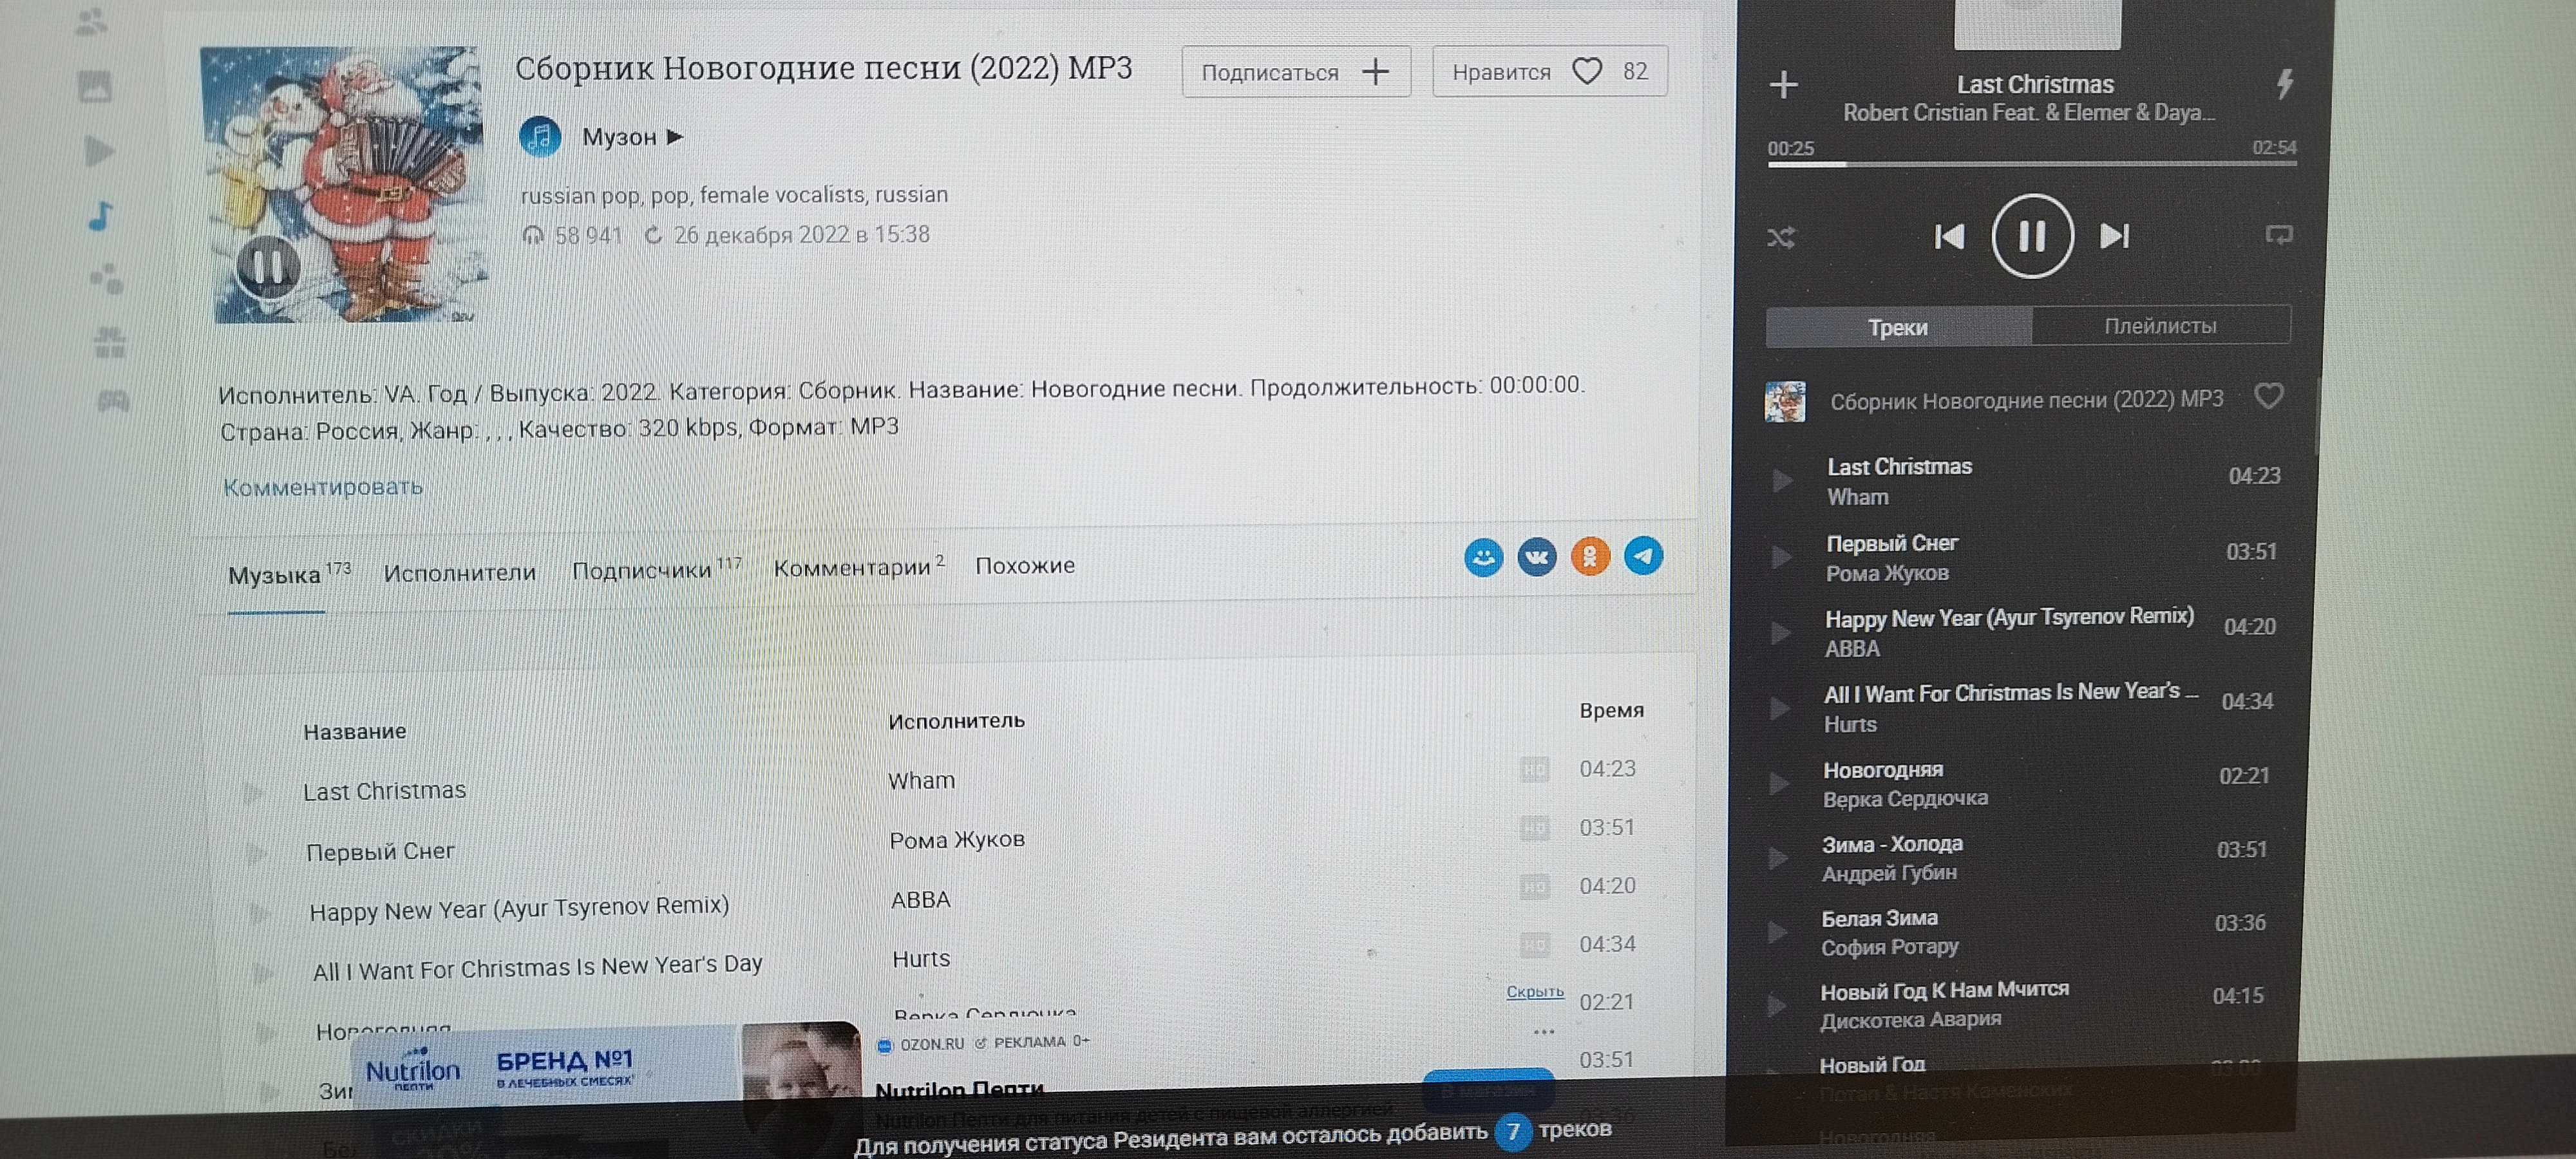Expand the Музон author arrow

675,137
